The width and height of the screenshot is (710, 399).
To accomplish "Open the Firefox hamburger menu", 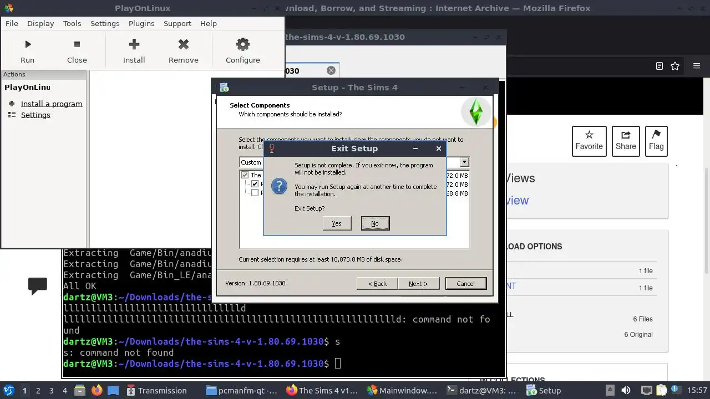I will coord(697,66).
